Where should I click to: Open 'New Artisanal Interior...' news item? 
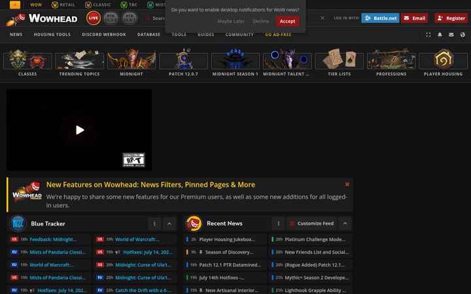[232, 290]
